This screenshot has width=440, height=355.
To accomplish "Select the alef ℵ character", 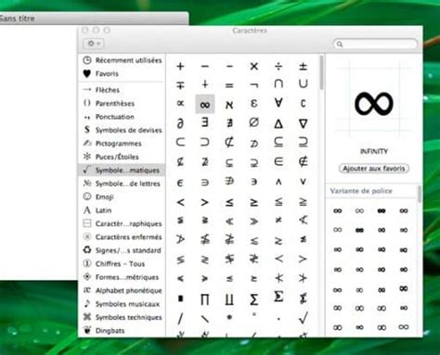I will [229, 105].
